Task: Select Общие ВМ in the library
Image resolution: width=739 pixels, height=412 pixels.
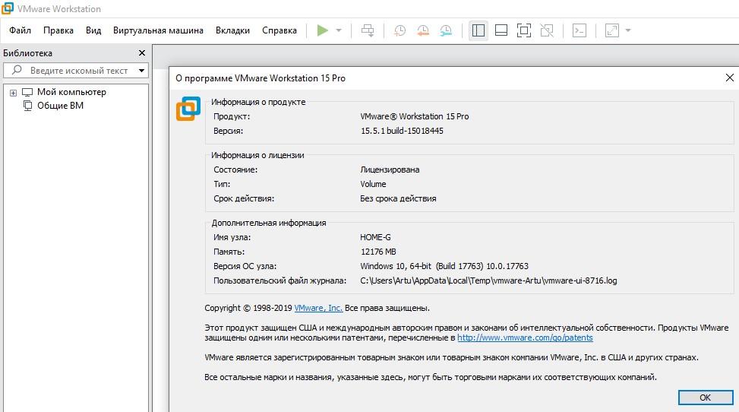Action: point(60,106)
